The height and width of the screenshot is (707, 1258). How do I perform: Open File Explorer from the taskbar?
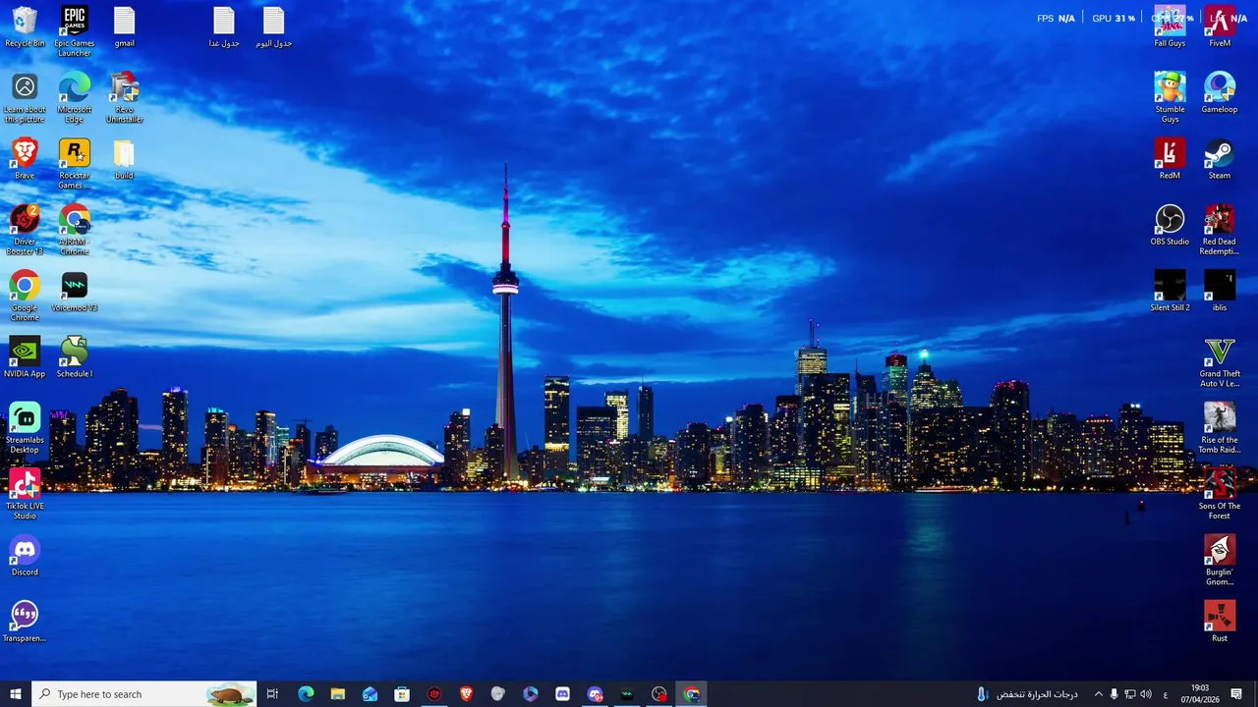338,694
